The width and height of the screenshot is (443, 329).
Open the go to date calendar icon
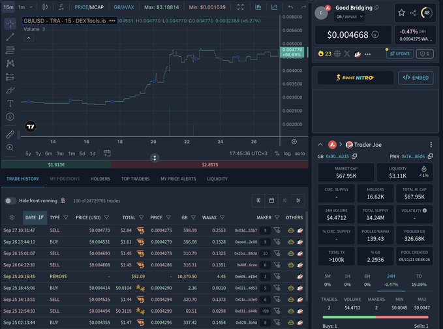click(107, 153)
